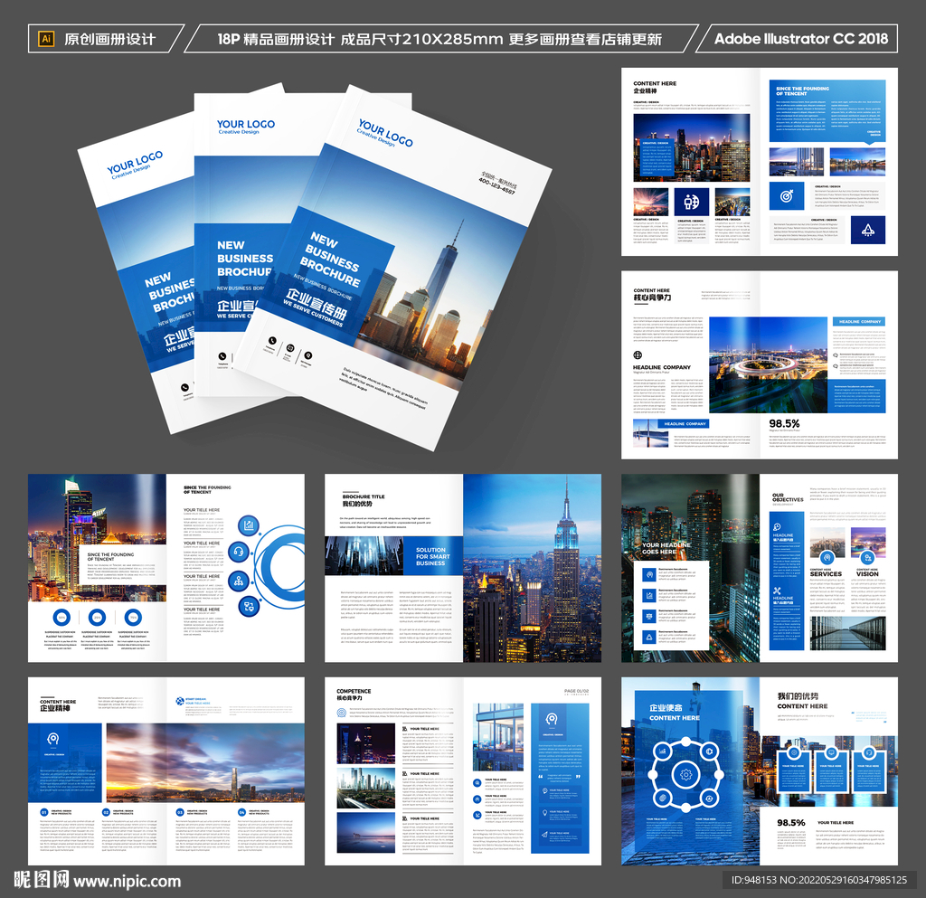Click the PAGE 01/02 label
The height and width of the screenshot is (898, 926).
pyautogui.click(x=576, y=691)
